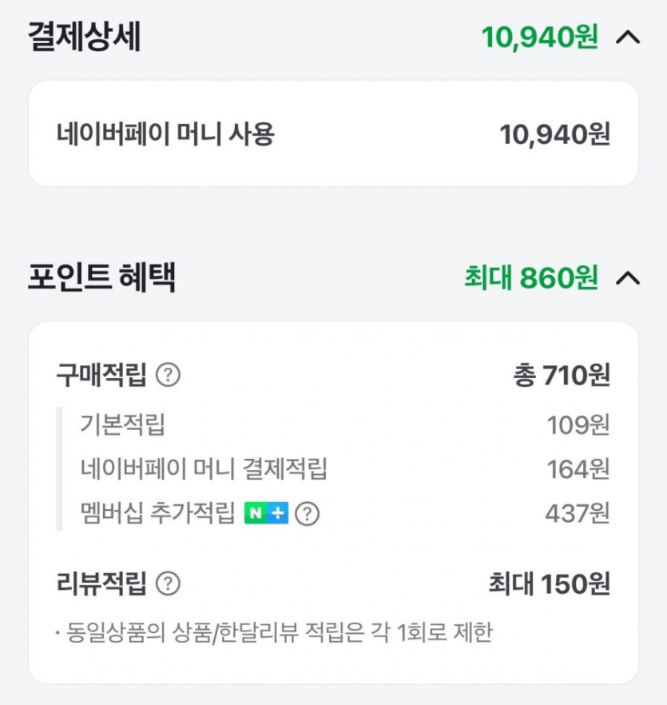Tap the 결제상세 heading
667x705 pixels.
pos(84,38)
